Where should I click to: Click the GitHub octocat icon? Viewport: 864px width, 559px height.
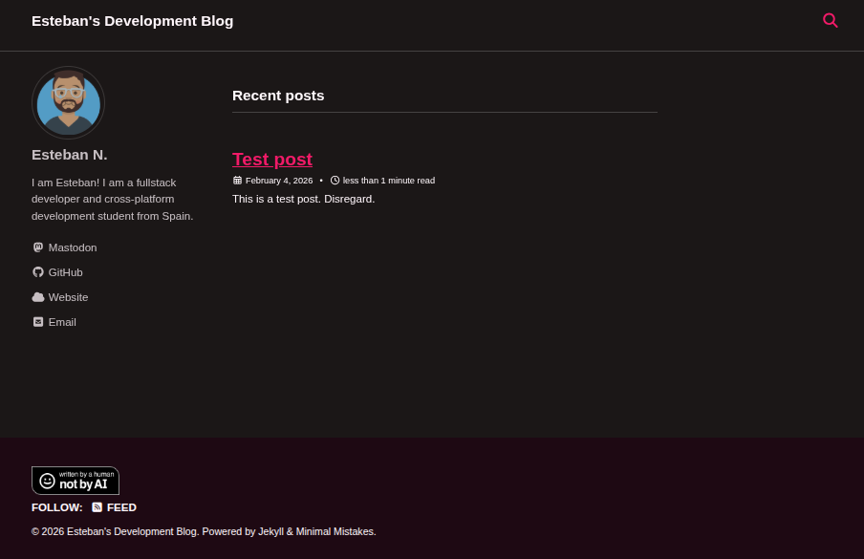coord(38,272)
